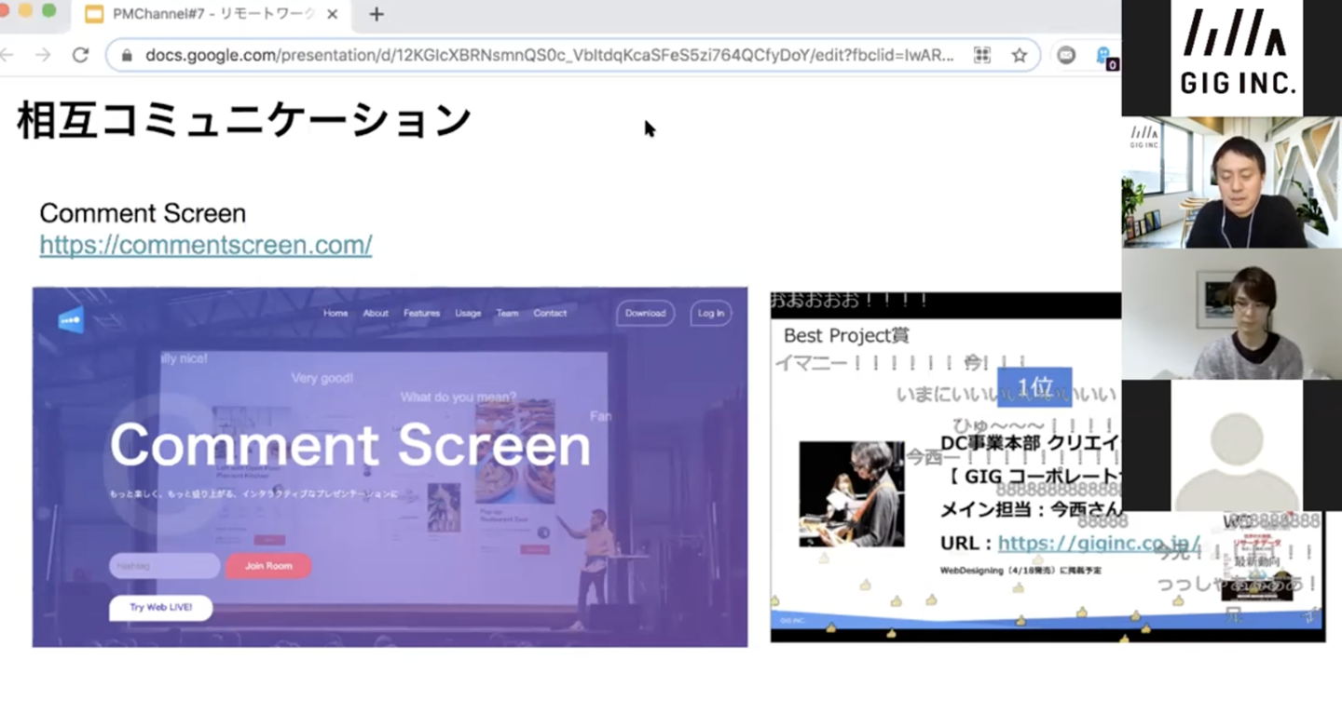The image size is (1342, 714).
Task: Reload the page in Chrome
Action: [81, 55]
